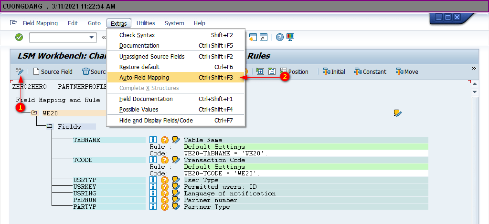This screenshot has height=224, width=489.
Task: Collapse the WE20 structure folder node
Action: pyautogui.click(x=34, y=113)
